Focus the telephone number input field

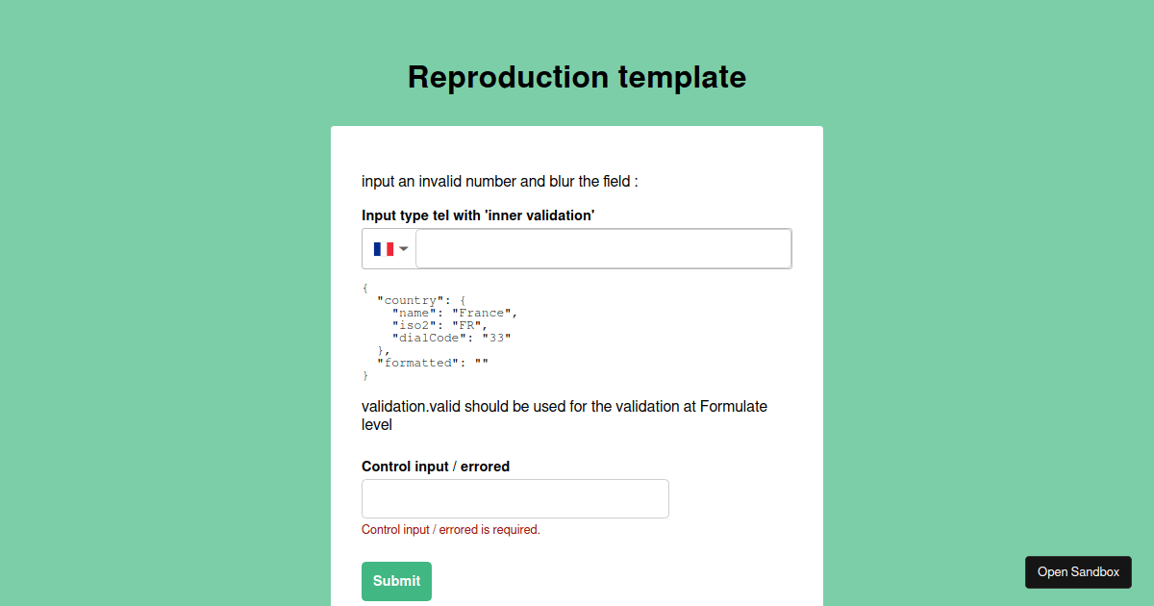click(604, 248)
